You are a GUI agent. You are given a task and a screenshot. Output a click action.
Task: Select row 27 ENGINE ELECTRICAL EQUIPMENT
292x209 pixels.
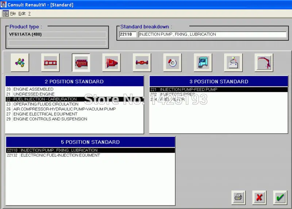tap(74, 114)
